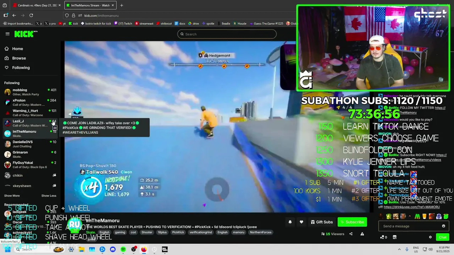Go back with the browser back arrow
The width and height of the screenshot is (454, 255).
click(x=14, y=15)
